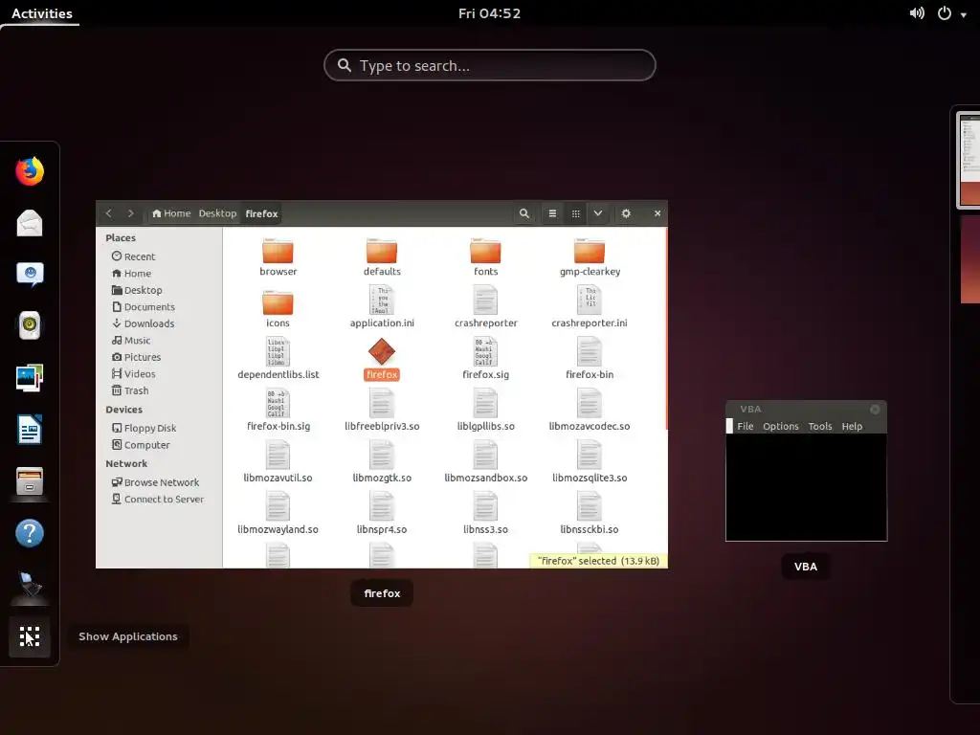Launch Firefox from the dock
The height and width of the screenshot is (735, 980).
[x=30, y=171]
